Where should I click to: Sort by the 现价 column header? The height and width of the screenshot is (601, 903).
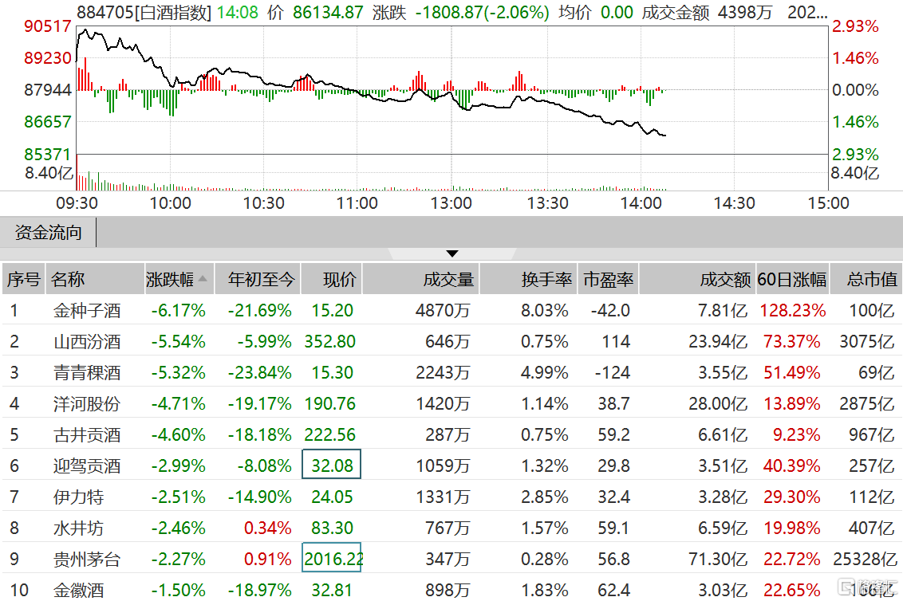331,279
